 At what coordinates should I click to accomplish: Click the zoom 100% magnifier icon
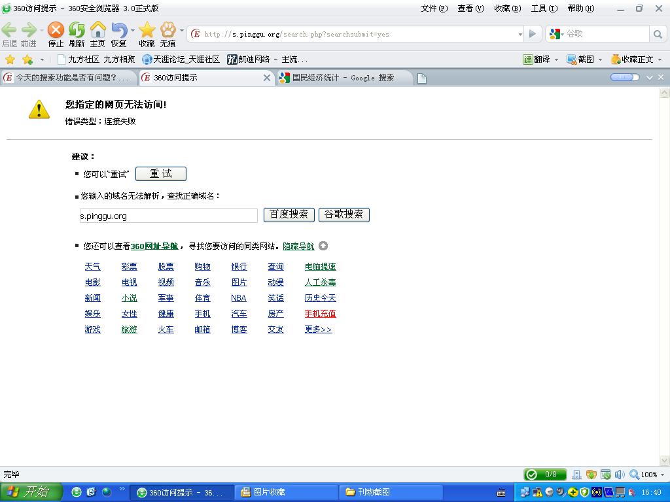pyautogui.click(x=635, y=475)
